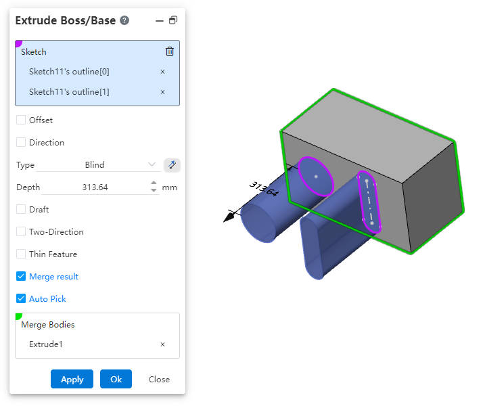The width and height of the screenshot is (483, 406).
Task: Click the 313.64 dimension label in viewport
Action: (264, 189)
